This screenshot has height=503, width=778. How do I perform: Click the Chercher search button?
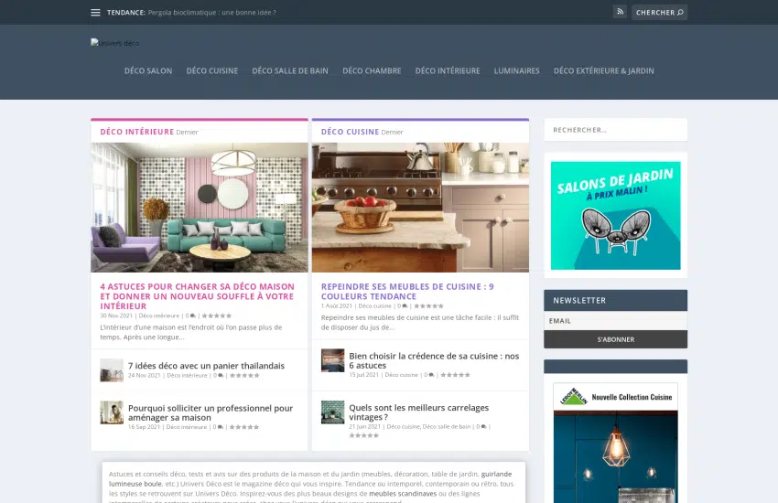[x=659, y=13]
